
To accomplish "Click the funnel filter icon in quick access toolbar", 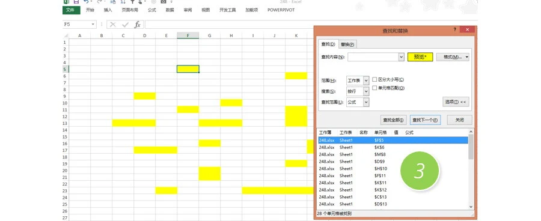I will [x=132, y=1].
